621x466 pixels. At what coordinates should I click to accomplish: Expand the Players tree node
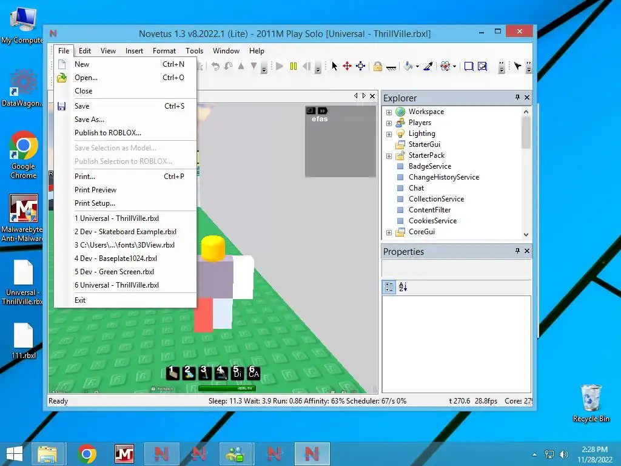click(x=389, y=123)
